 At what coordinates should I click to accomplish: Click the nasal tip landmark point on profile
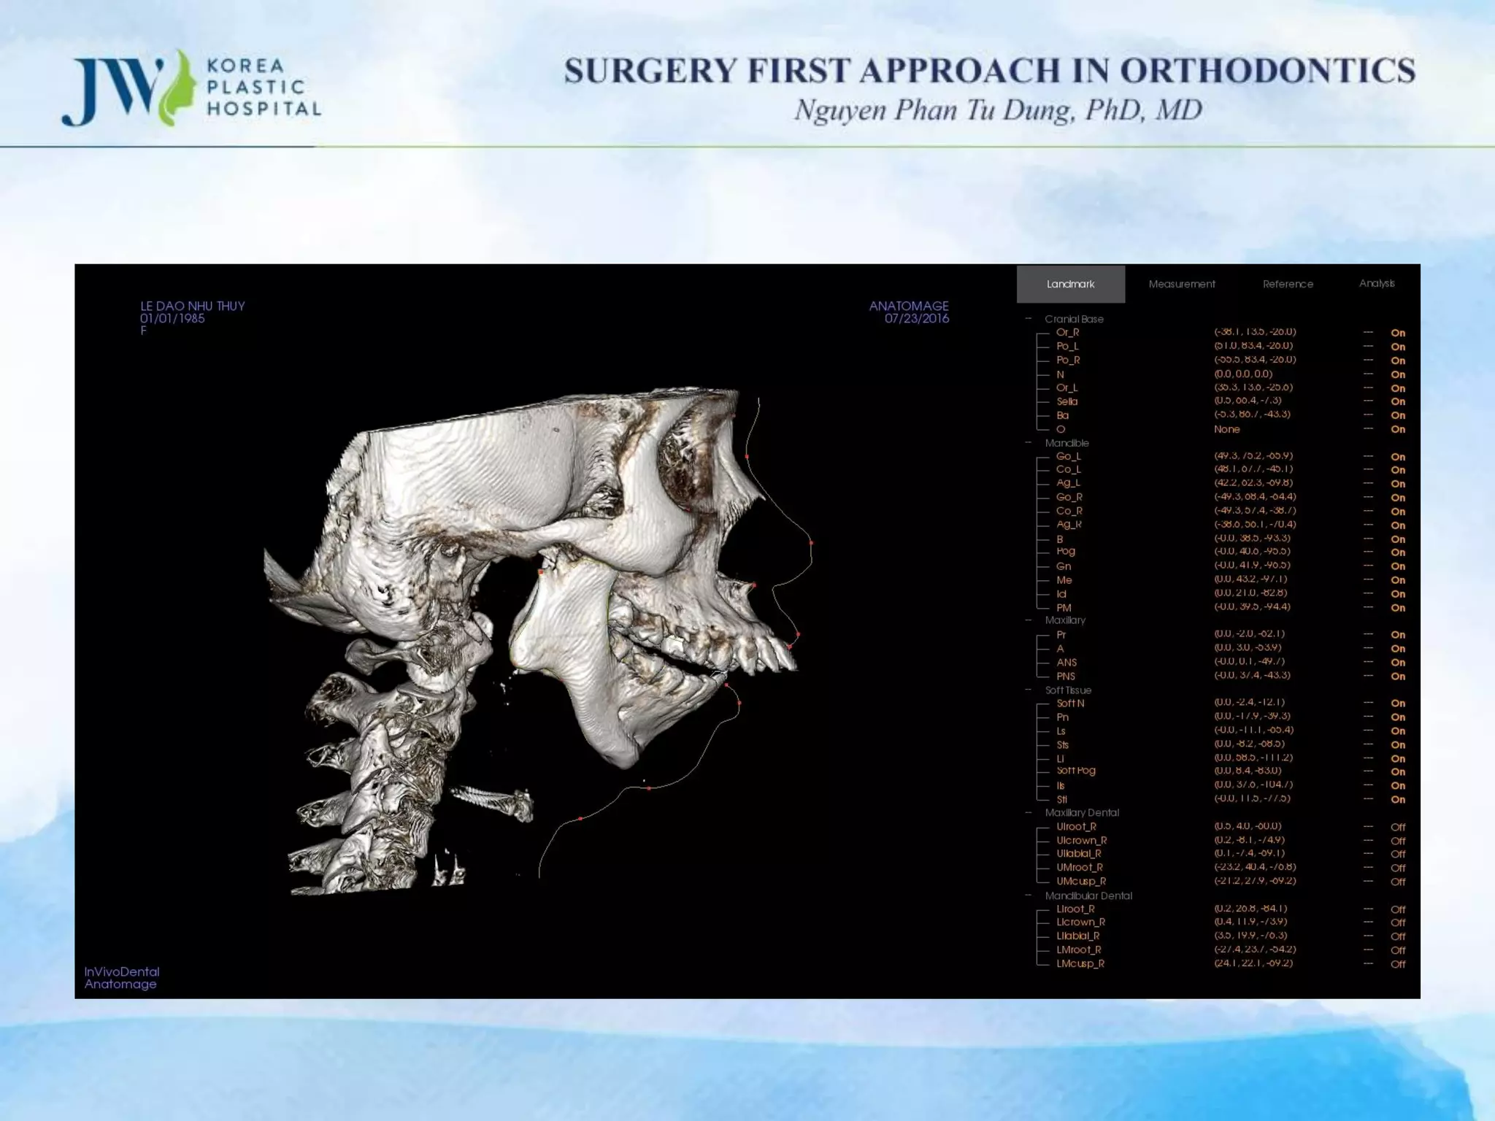click(x=811, y=543)
